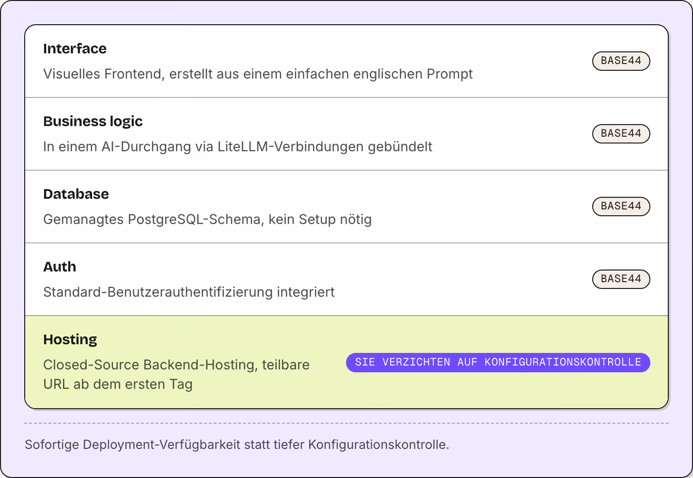Click the text 'Closed-Source Backend-Hosting, teilbare URL ab dem ersten Tag'
The width and height of the screenshot is (693, 478).
(176, 374)
